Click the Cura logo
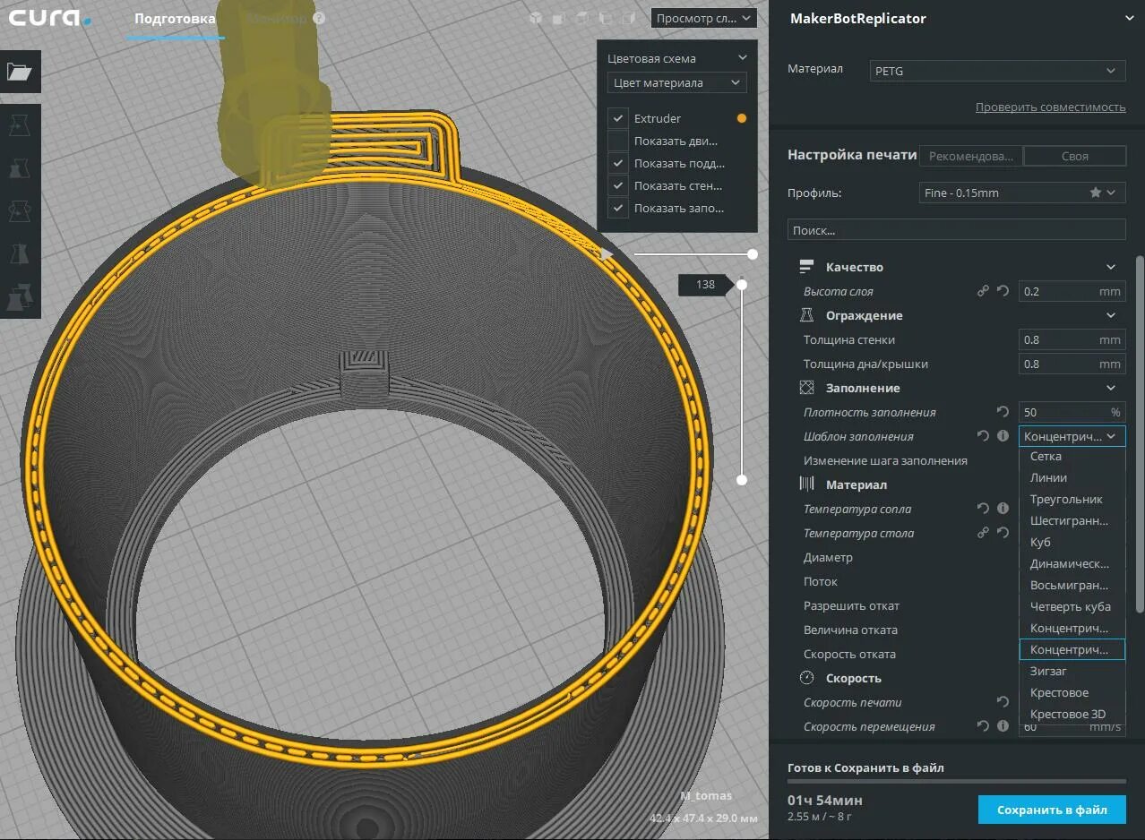The height and width of the screenshot is (840, 1145). coord(50,18)
